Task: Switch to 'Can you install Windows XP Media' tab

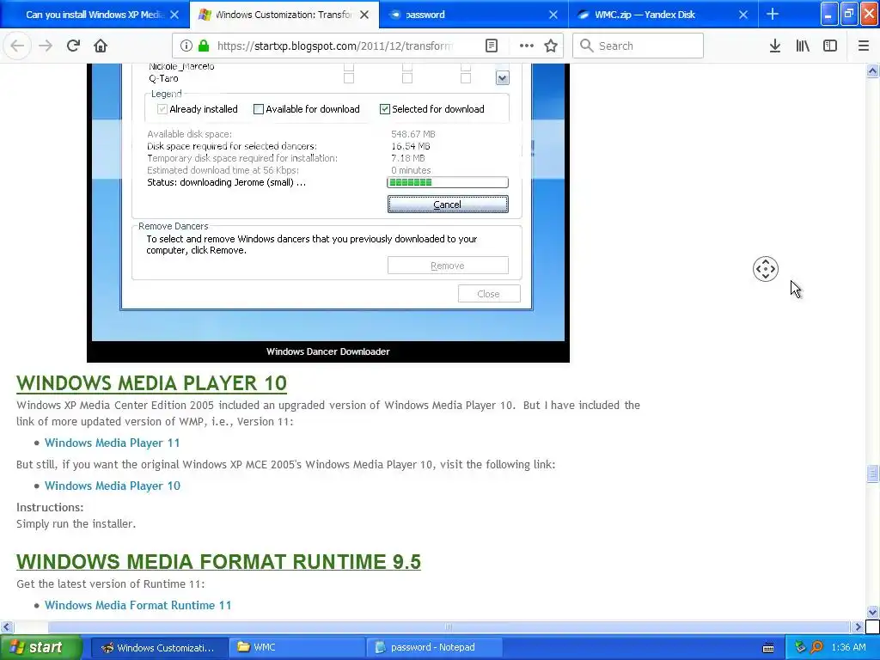Action: click(x=94, y=15)
